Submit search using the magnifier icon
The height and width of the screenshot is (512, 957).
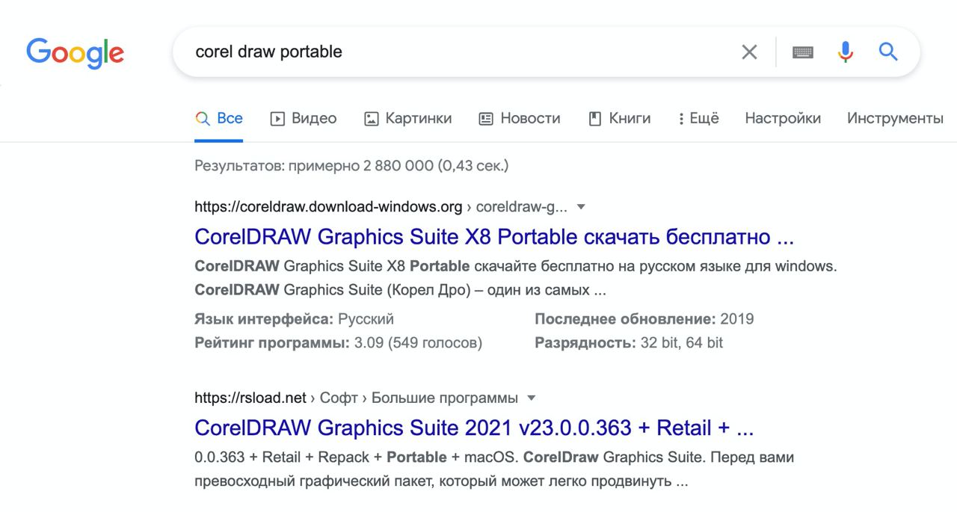(x=888, y=52)
